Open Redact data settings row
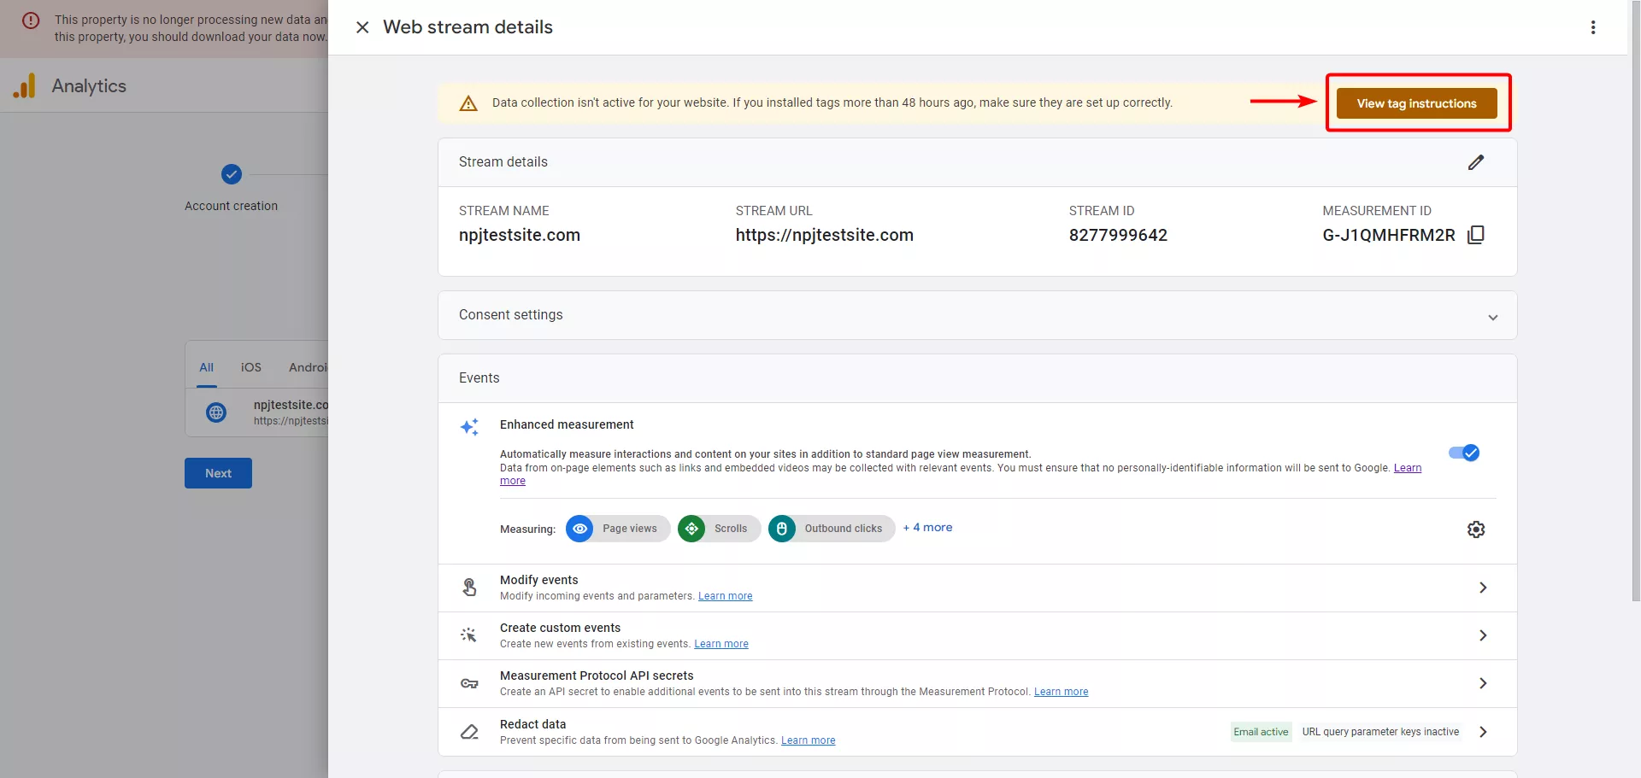The width and height of the screenshot is (1641, 778). click(977, 732)
